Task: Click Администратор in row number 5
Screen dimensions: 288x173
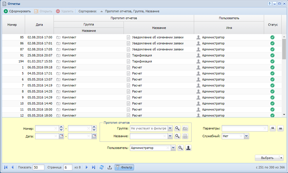Action: coord(213,73)
